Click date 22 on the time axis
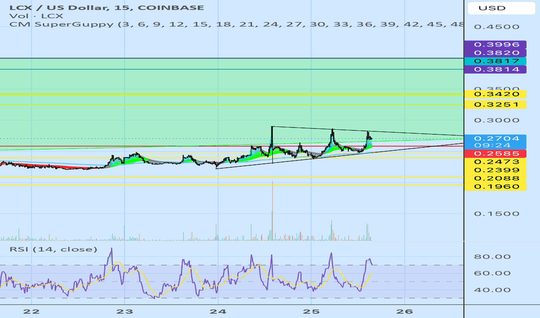The width and height of the screenshot is (540, 318). point(31,312)
